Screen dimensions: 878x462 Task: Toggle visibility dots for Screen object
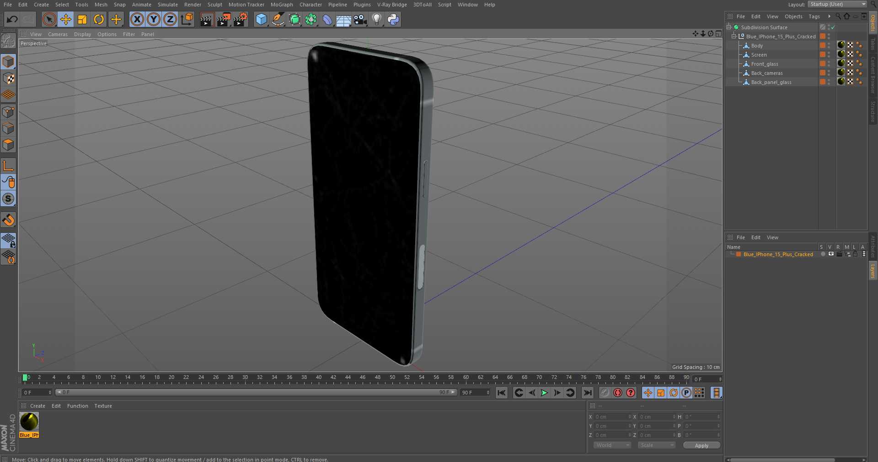pos(829,55)
